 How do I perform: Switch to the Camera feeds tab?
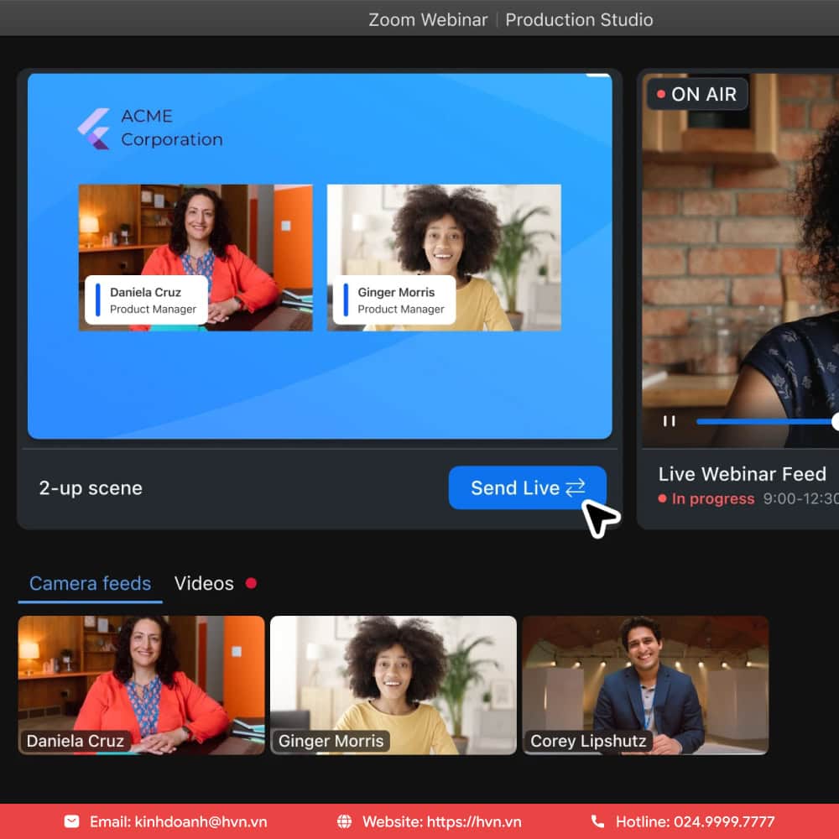pyautogui.click(x=90, y=583)
